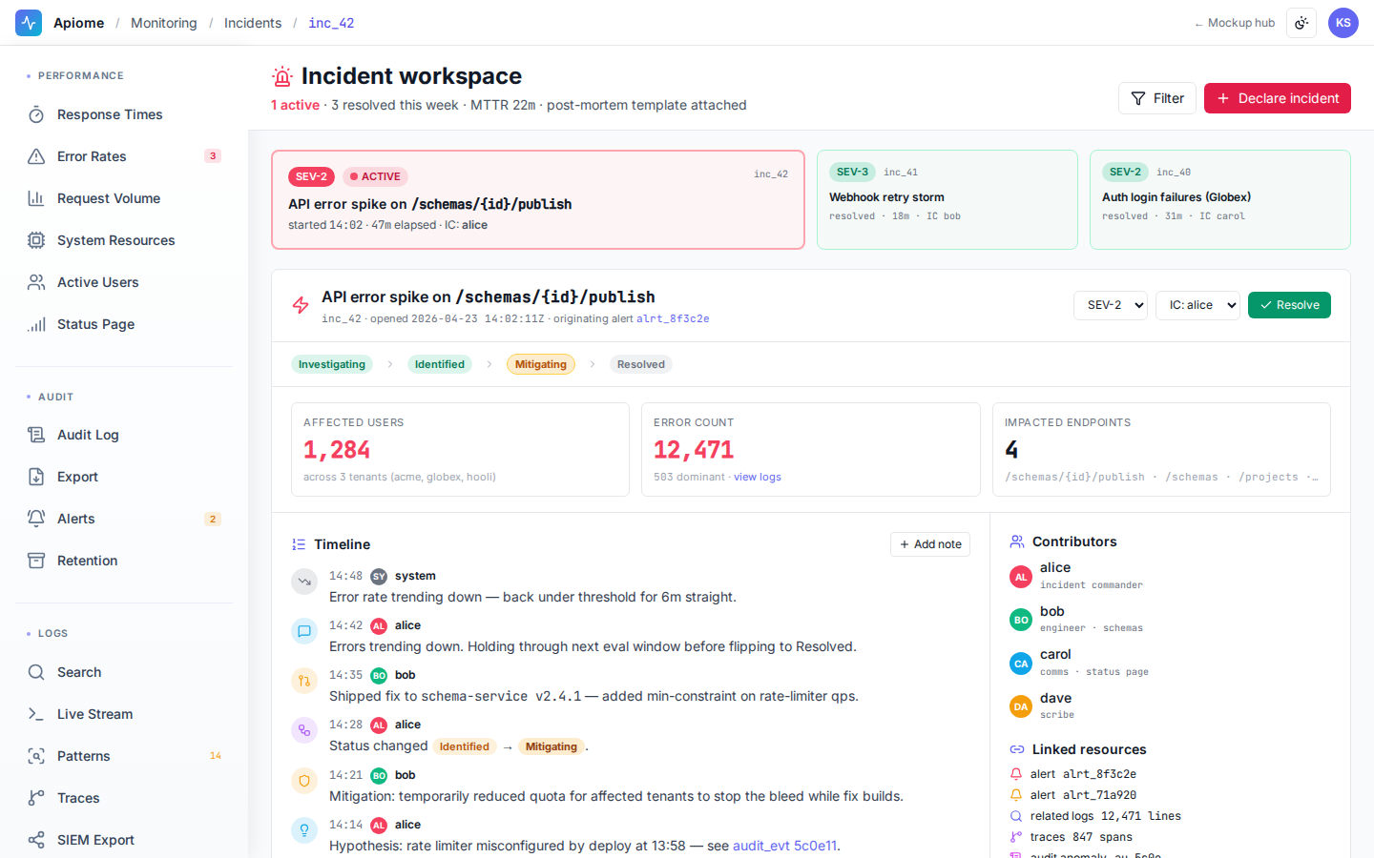Screen dimensions: 1374x858
Task: Go to Monitoring breadcrumb
Action: coord(164,23)
